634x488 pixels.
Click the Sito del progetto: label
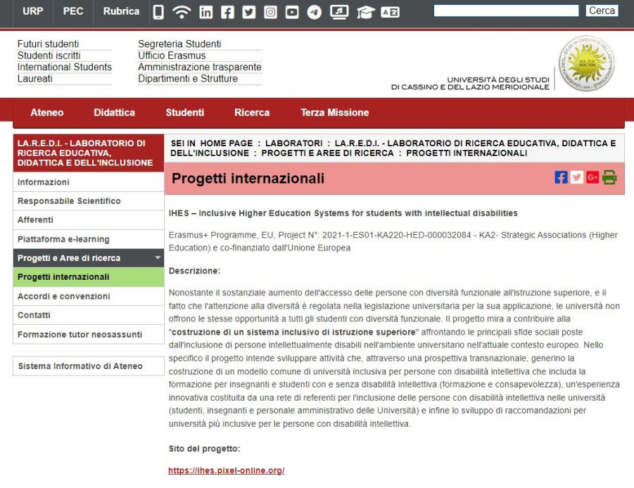pyautogui.click(x=204, y=449)
